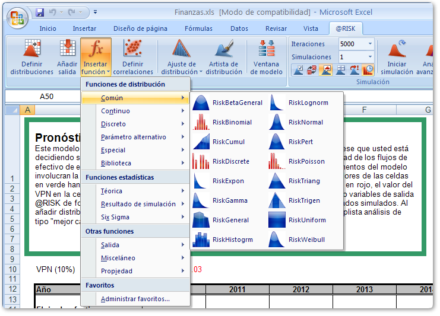Click the Undo arrow
The width and height of the screenshot is (440, 316).
click(x=53, y=12)
